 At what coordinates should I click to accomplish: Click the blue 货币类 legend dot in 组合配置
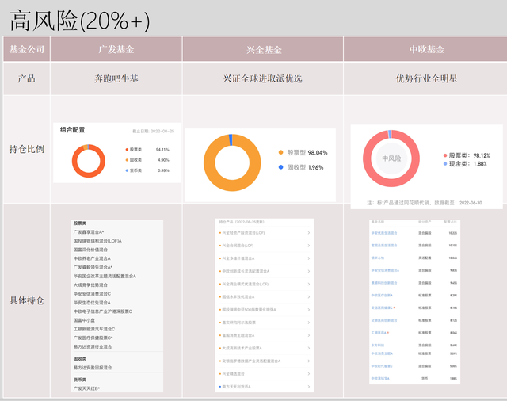click(127, 170)
